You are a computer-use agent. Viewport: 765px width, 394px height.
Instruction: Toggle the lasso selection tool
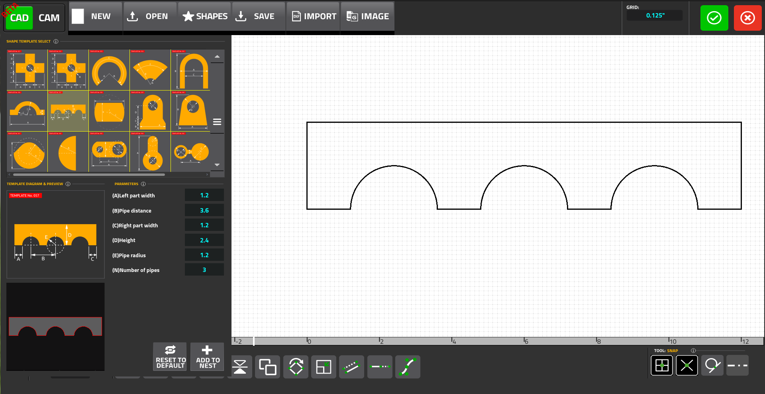pyautogui.click(x=712, y=365)
